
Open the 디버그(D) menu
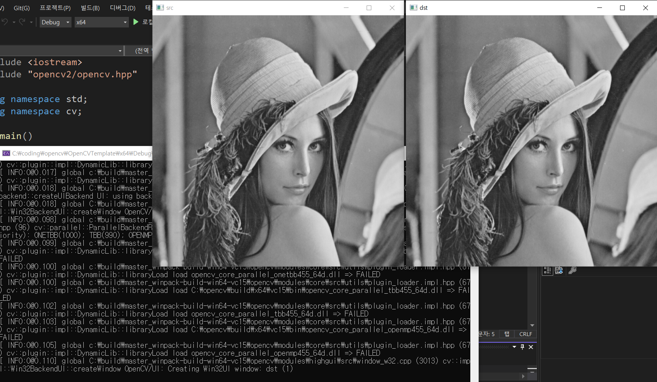coord(123,8)
